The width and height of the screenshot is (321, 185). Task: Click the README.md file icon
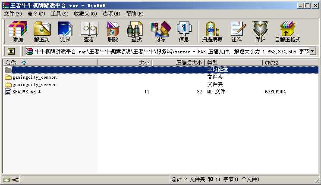8,92
